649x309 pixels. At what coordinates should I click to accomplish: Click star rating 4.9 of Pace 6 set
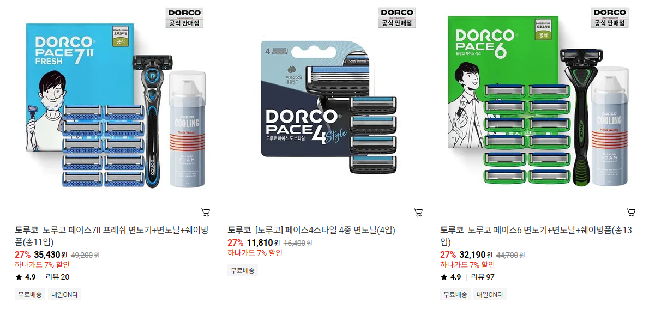pyautogui.click(x=450, y=277)
